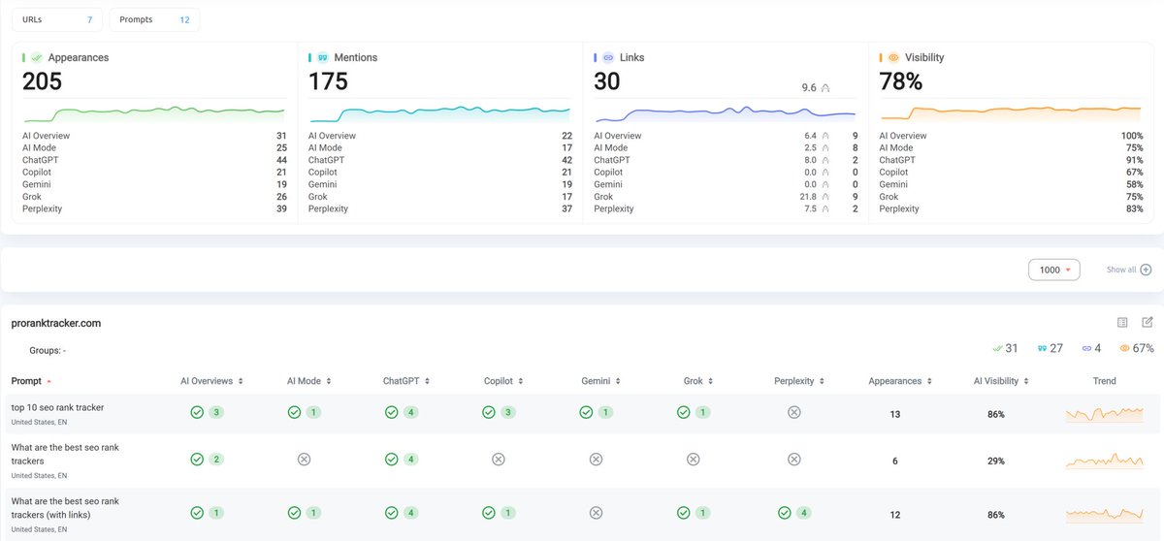Screen dimensions: 1164x541
Task: Click AI Overview 100% in Visibility card
Action: (1132, 136)
